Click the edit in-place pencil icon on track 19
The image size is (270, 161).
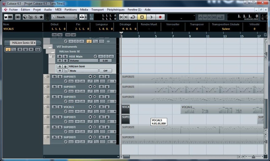(x=90, y=91)
